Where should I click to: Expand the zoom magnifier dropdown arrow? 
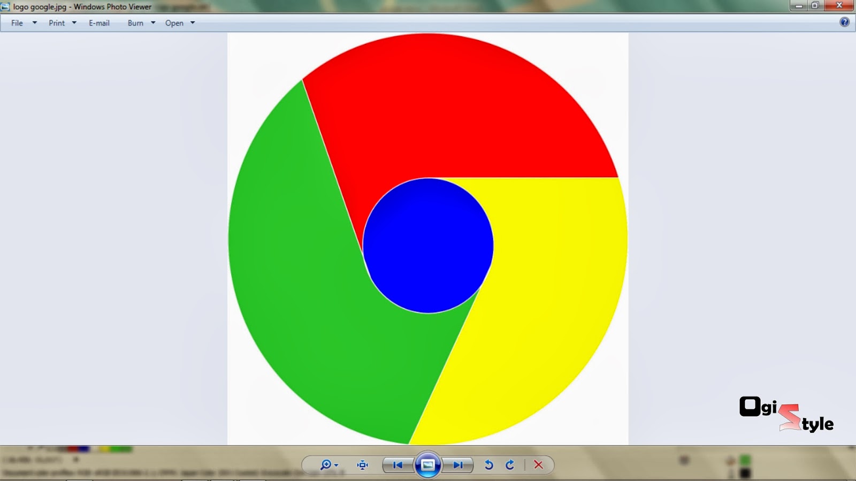(x=337, y=465)
